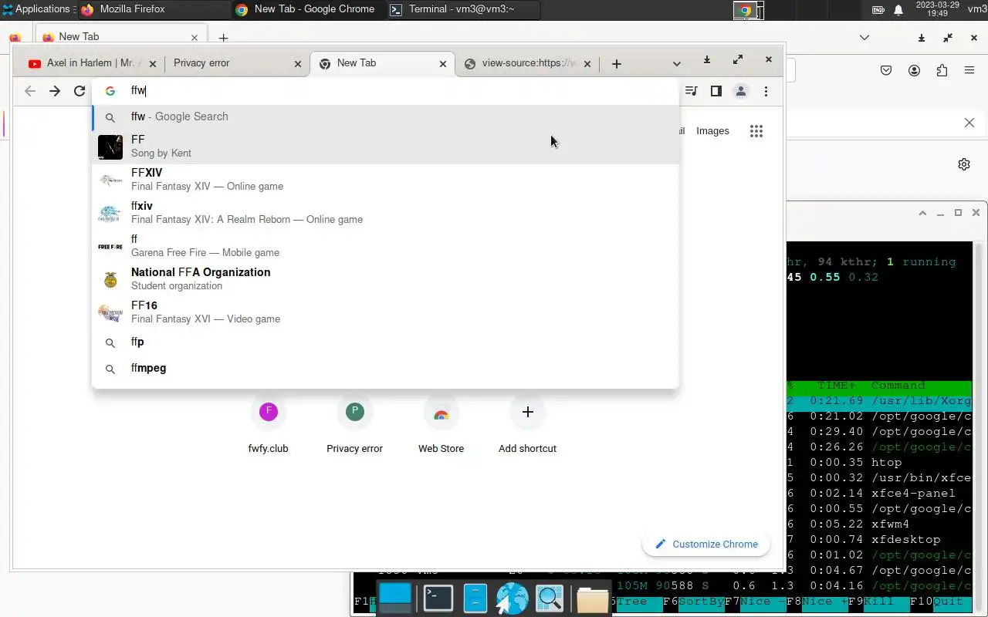The image size is (988, 617).
Task: Open Firefox new tab plus button
Action: [x=223, y=38]
